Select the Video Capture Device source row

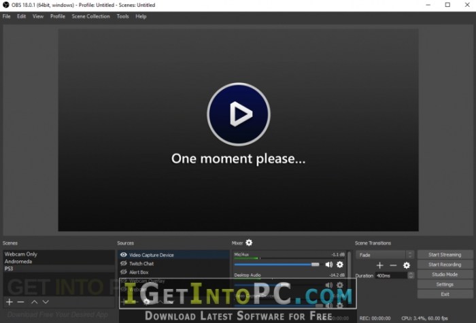tap(173, 255)
